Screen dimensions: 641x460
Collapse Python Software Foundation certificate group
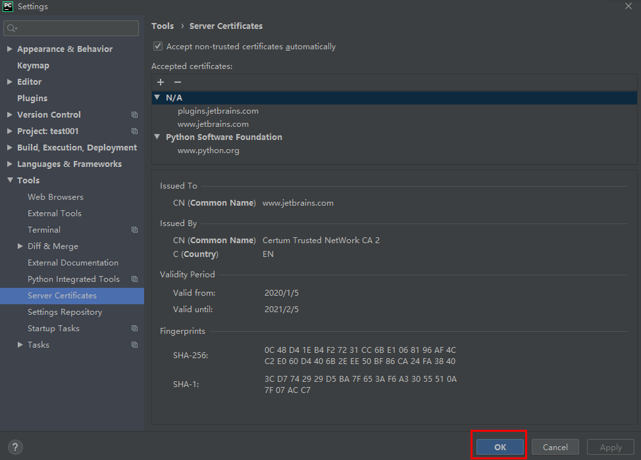[x=157, y=137]
